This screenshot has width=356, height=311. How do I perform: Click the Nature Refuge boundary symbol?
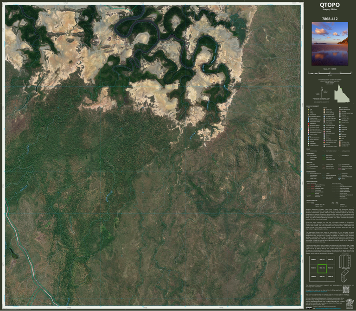339,156
